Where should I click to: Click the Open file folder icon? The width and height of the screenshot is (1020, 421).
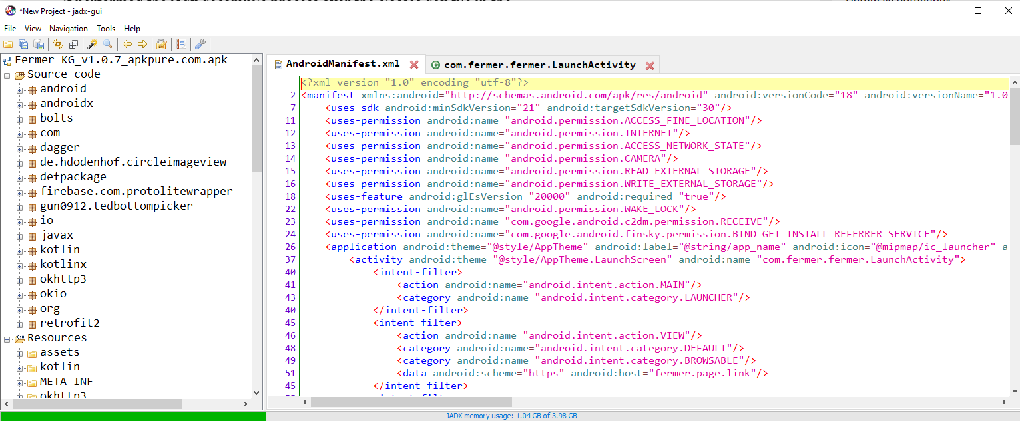[9, 45]
